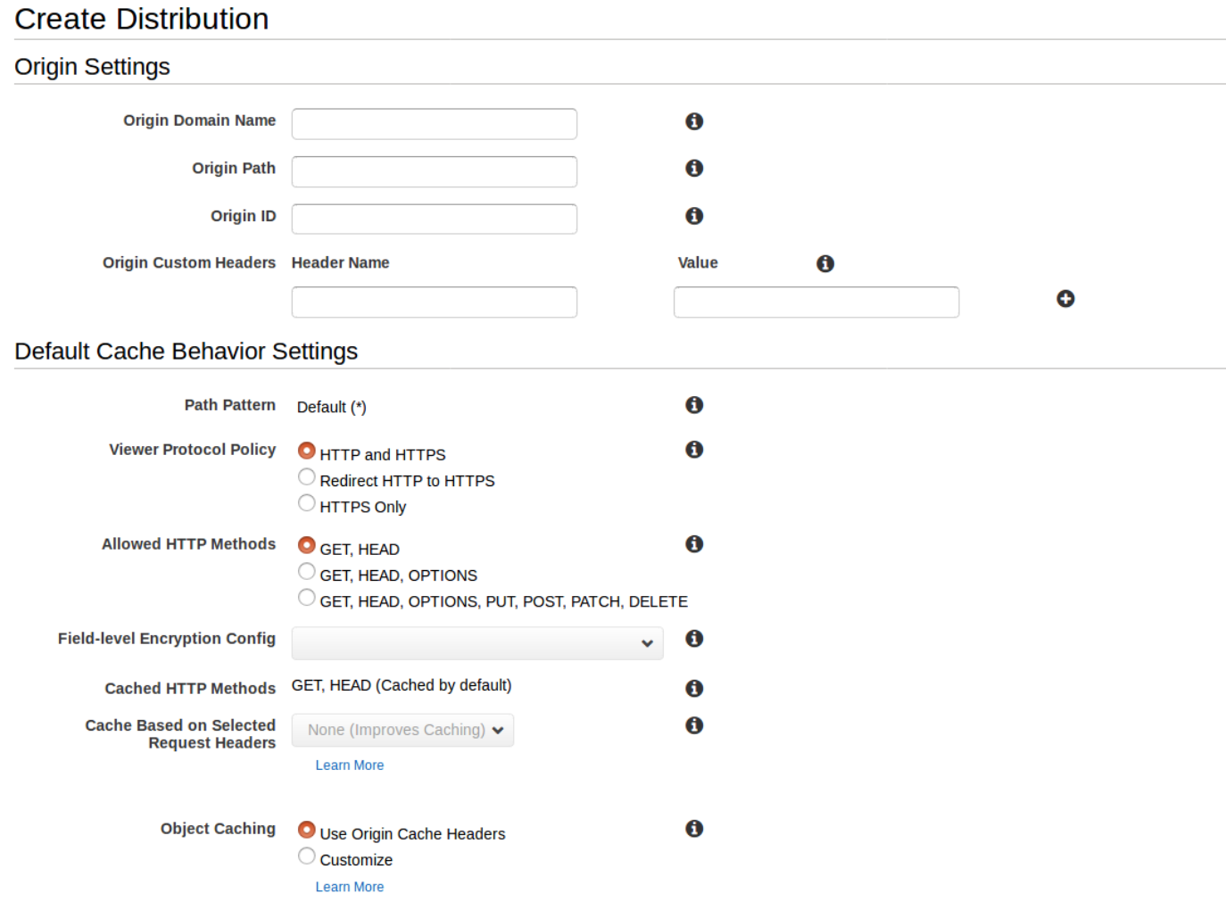Open Learn More link under Request Headers
The height and width of the screenshot is (910, 1226).
click(x=350, y=765)
